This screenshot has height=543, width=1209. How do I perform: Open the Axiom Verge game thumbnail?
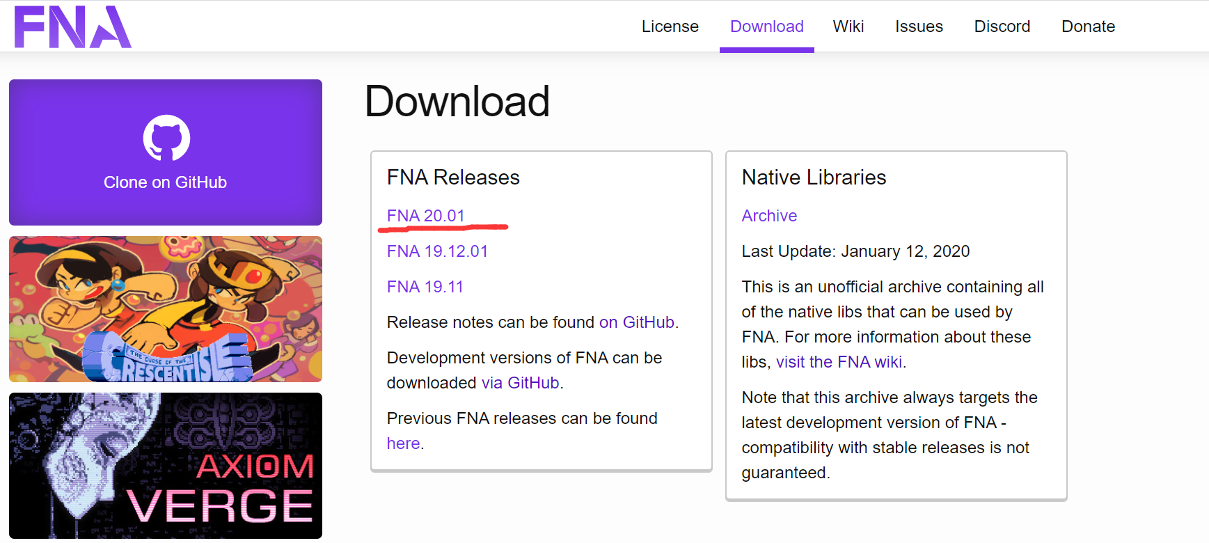pos(166,465)
